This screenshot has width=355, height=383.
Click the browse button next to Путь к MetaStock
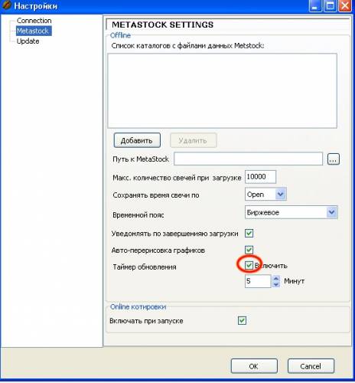pyautogui.click(x=334, y=159)
